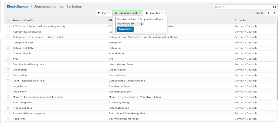The height and width of the screenshot is (124, 278).
Task: Collapse the Gruppieren nach menu
Action: (x=127, y=13)
